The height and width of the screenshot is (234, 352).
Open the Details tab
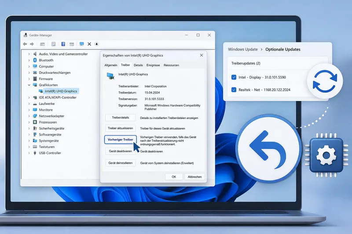coord(138,65)
